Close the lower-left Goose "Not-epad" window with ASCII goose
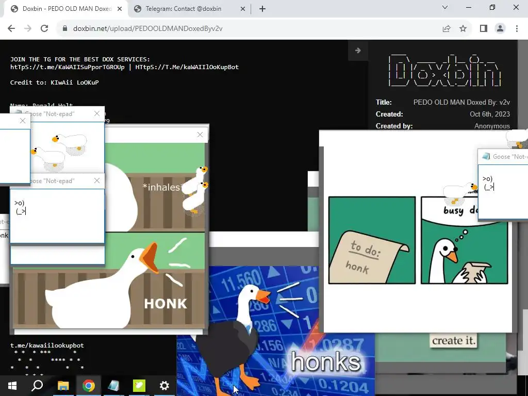The width and height of the screenshot is (528, 396). point(97,180)
